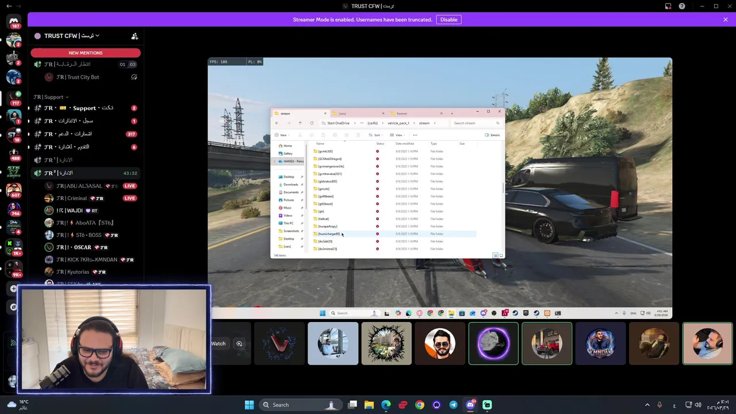
Task: Open Discord direct messages home icon
Action: click(13, 21)
